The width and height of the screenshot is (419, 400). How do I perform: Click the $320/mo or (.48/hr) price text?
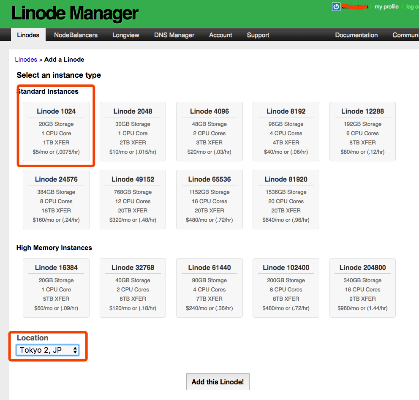pyautogui.click(x=133, y=220)
